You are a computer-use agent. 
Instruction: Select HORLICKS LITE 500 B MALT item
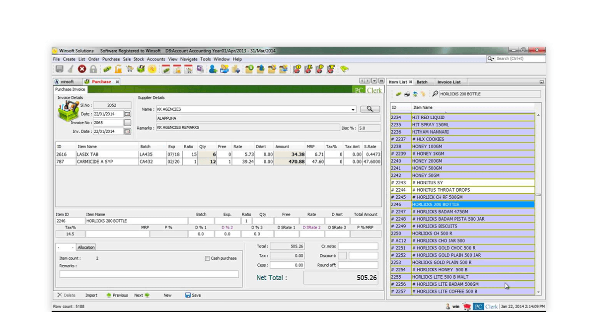pos(462,277)
